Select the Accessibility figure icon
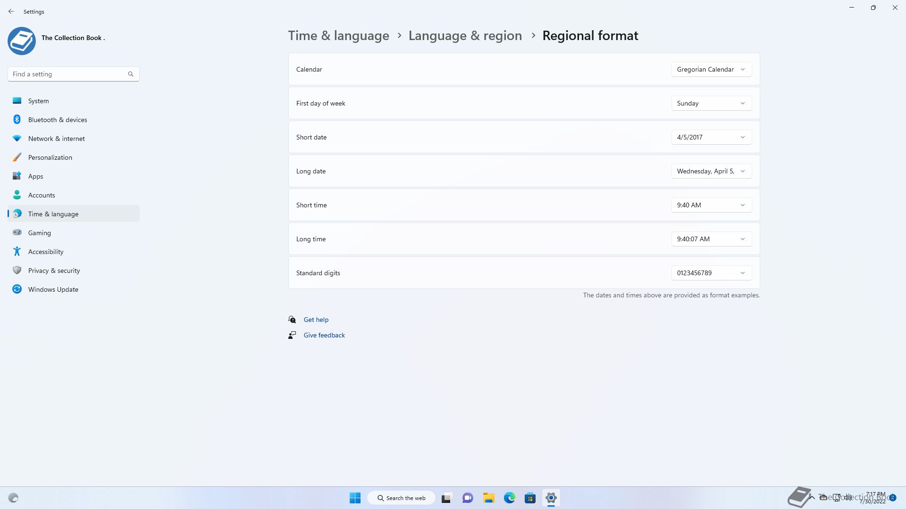 coord(17,252)
